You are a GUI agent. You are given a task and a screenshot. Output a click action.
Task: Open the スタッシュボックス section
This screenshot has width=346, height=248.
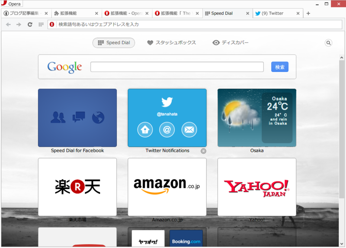pos(171,42)
